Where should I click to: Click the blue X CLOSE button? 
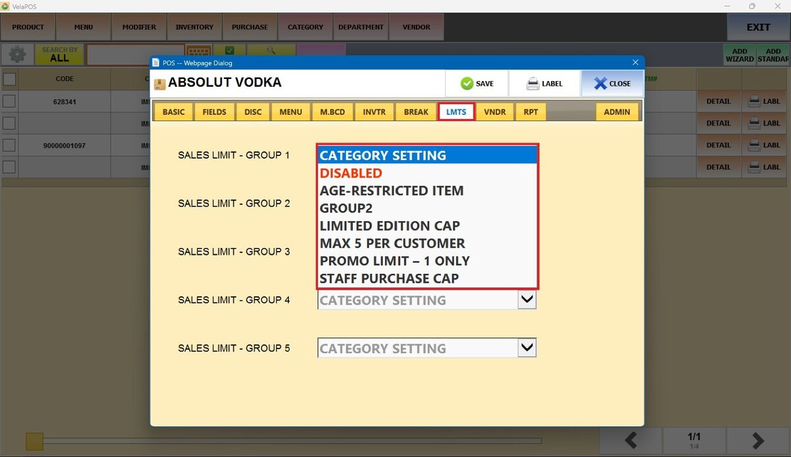pyautogui.click(x=612, y=84)
